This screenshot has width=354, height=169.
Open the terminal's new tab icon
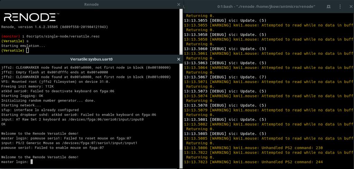click(x=328, y=7)
